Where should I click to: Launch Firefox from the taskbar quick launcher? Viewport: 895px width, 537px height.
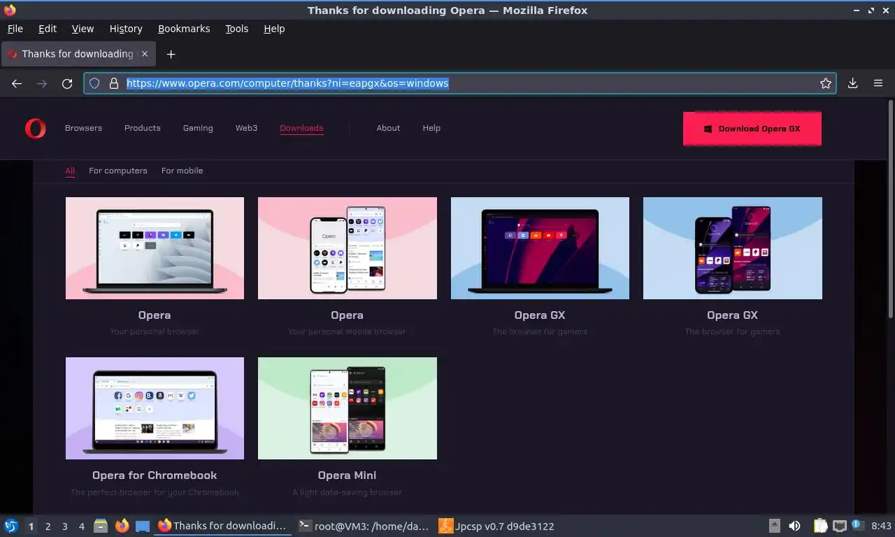(122, 526)
